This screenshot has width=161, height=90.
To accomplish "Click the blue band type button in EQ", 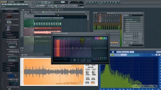I will (106, 38).
